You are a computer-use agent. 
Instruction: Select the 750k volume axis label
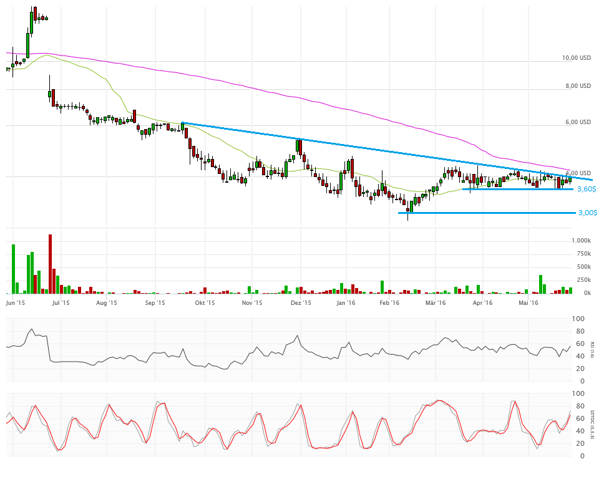click(x=583, y=254)
